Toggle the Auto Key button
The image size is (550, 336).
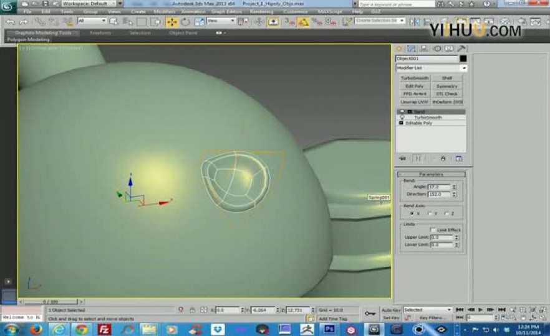(391, 310)
